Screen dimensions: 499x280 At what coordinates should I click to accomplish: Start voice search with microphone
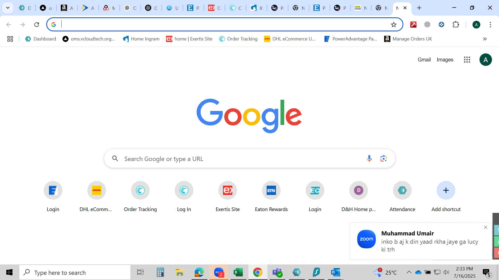pyautogui.click(x=369, y=158)
